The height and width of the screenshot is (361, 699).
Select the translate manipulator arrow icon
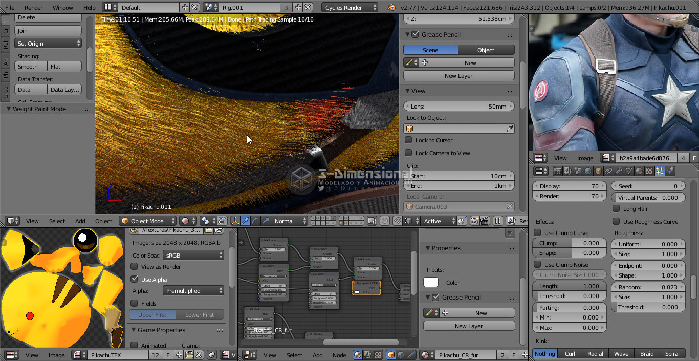[x=245, y=221]
